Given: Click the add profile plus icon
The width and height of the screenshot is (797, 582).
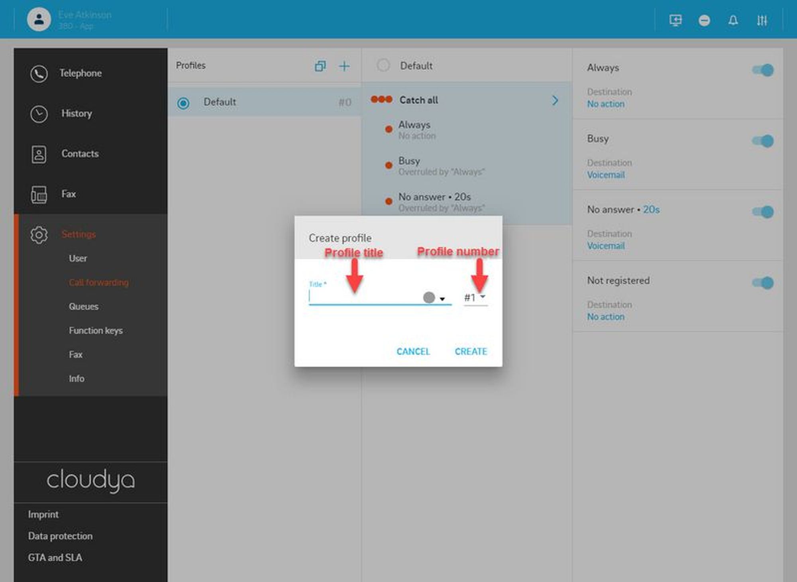Looking at the screenshot, I should (x=344, y=66).
